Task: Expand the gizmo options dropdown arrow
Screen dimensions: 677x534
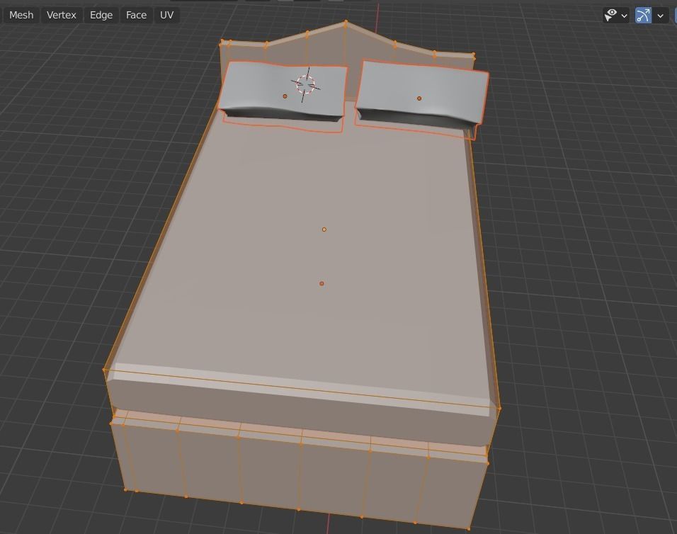Action: click(x=660, y=16)
